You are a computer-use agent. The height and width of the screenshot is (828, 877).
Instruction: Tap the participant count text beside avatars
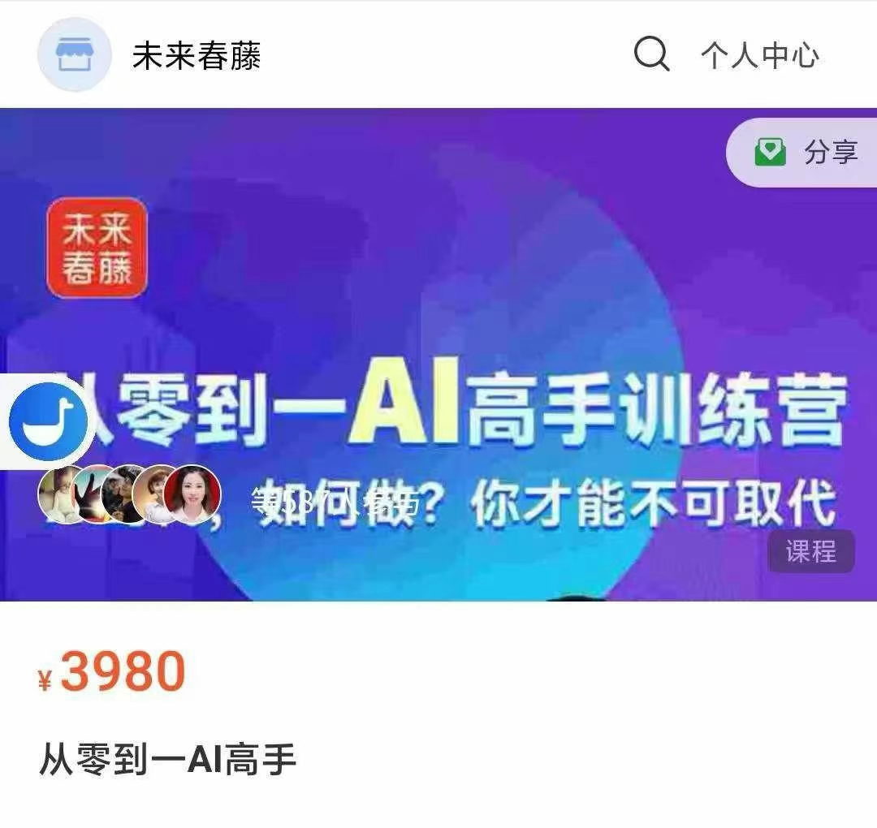[x=335, y=500]
